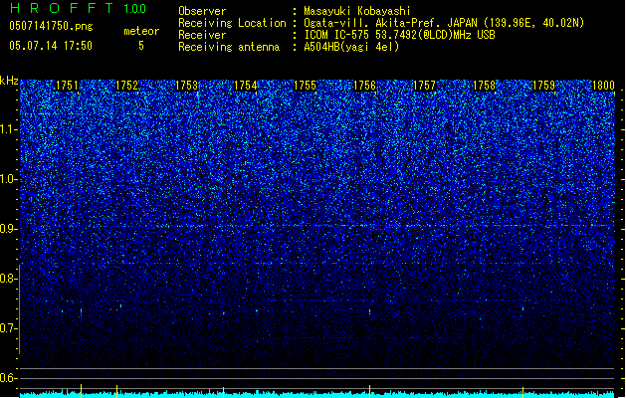The image size is (626, 398).
Task: Click the 0.8 kHz axis label
Action: pyautogui.click(x=8, y=279)
